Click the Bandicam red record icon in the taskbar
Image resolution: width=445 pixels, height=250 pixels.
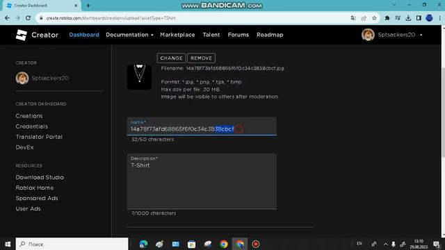pos(256,244)
